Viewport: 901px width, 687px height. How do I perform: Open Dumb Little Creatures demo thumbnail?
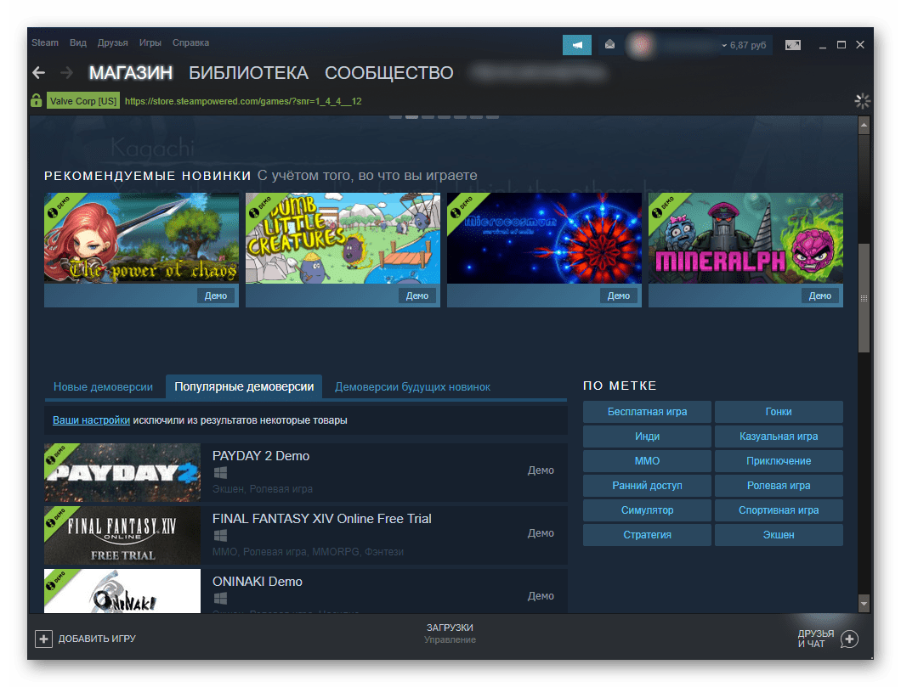tap(343, 238)
